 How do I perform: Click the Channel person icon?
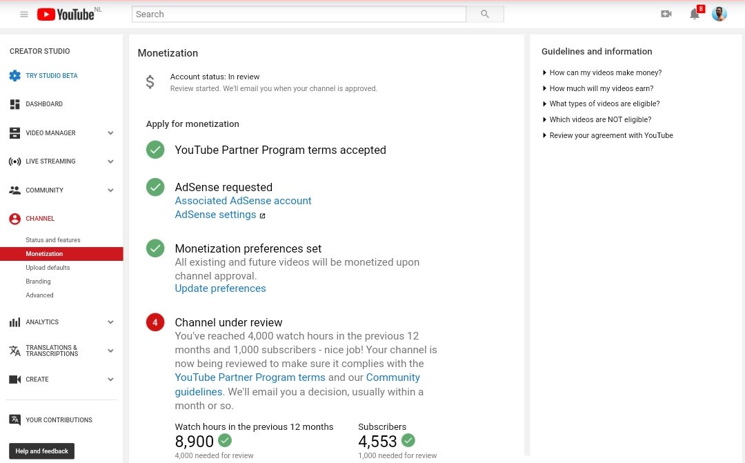click(x=14, y=219)
